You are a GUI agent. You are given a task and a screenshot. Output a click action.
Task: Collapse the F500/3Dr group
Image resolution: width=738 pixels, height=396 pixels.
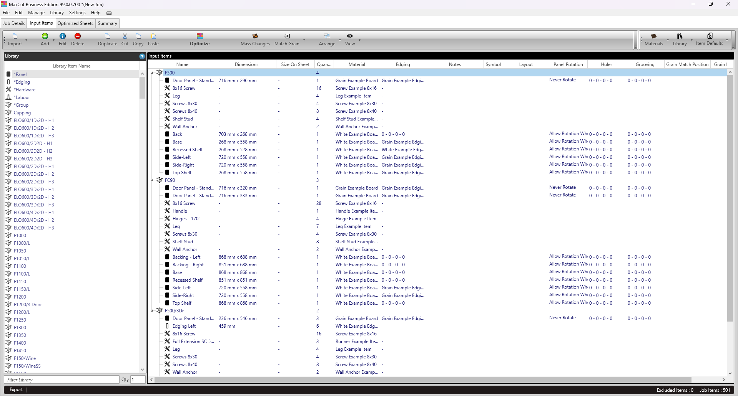click(x=152, y=310)
